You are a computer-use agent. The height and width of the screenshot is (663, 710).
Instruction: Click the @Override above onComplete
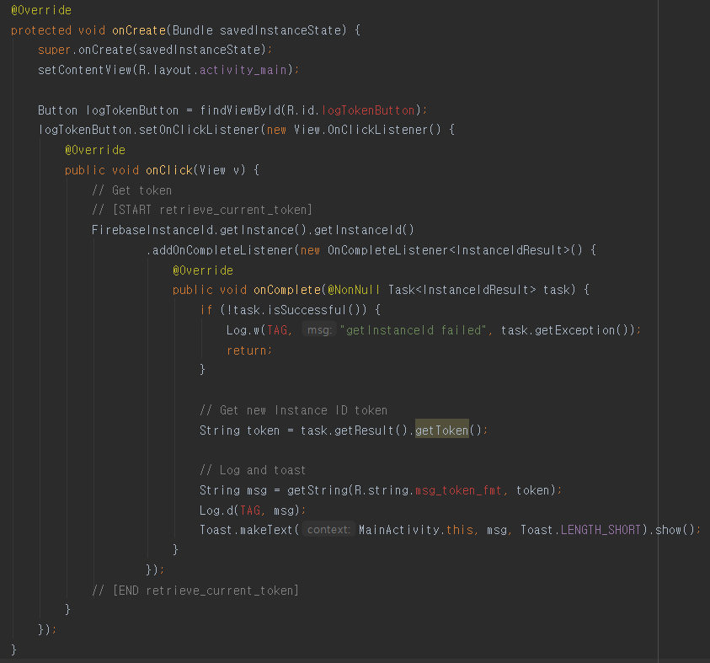pyautogui.click(x=203, y=270)
